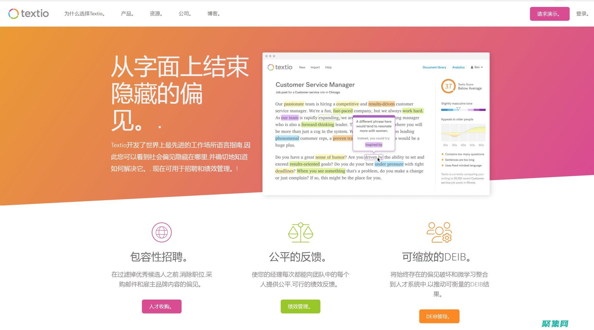Click the Textio logo in the top navigation
The image size is (594, 330).
click(x=28, y=13)
